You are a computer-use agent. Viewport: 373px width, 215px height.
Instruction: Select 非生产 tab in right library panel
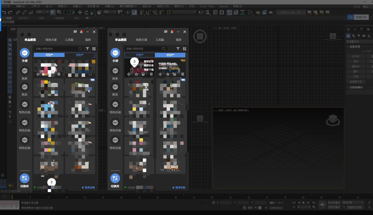pyautogui.click(x=170, y=55)
